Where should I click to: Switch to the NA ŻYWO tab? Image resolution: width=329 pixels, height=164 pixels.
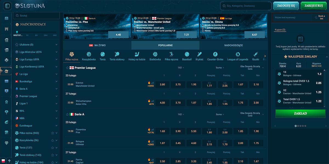pyautogui.click(x=97, y=45)
